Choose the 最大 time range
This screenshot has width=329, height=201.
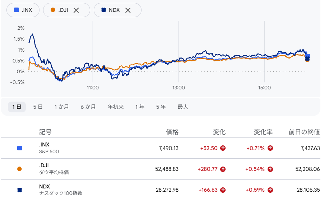point(183,107)
